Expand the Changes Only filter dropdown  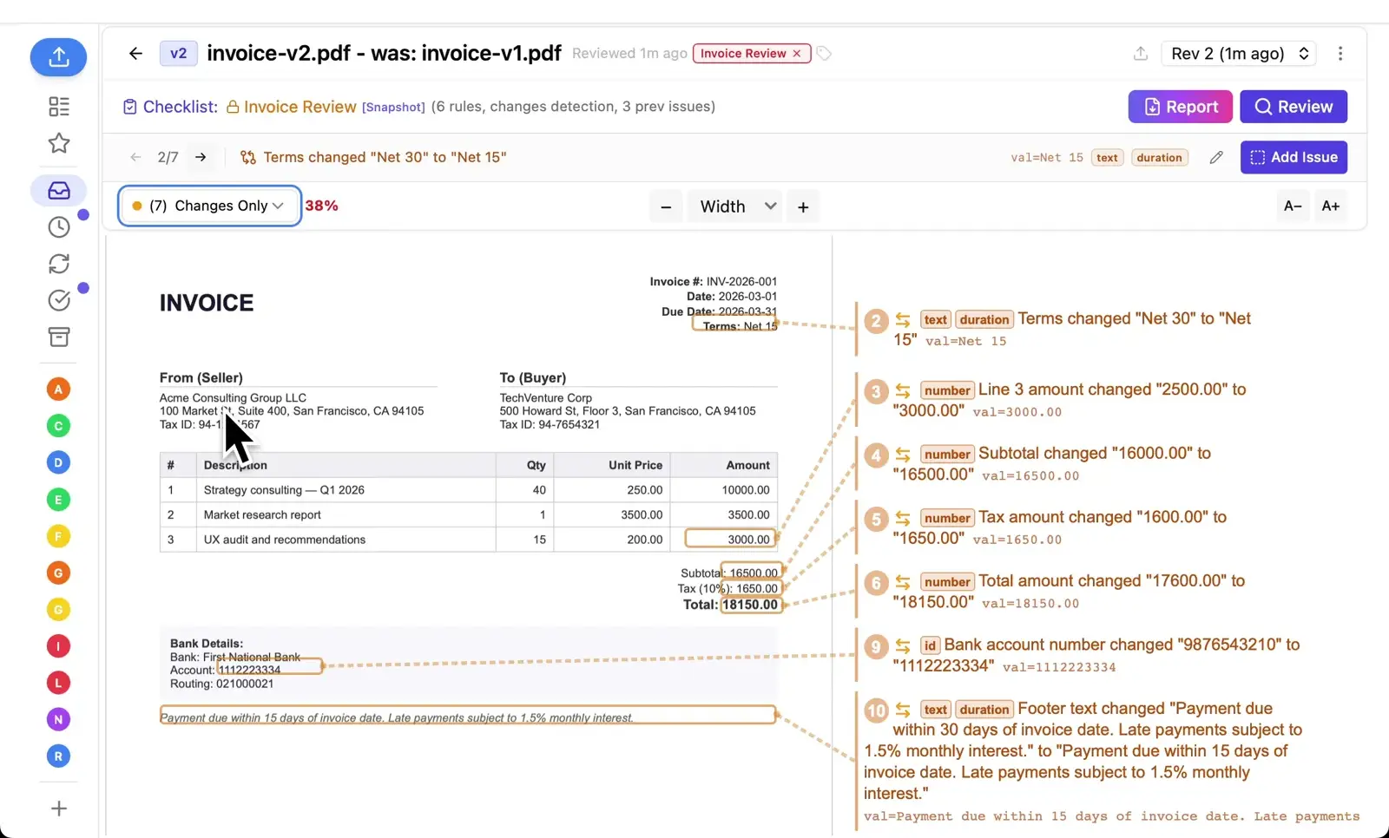(208, 206)
